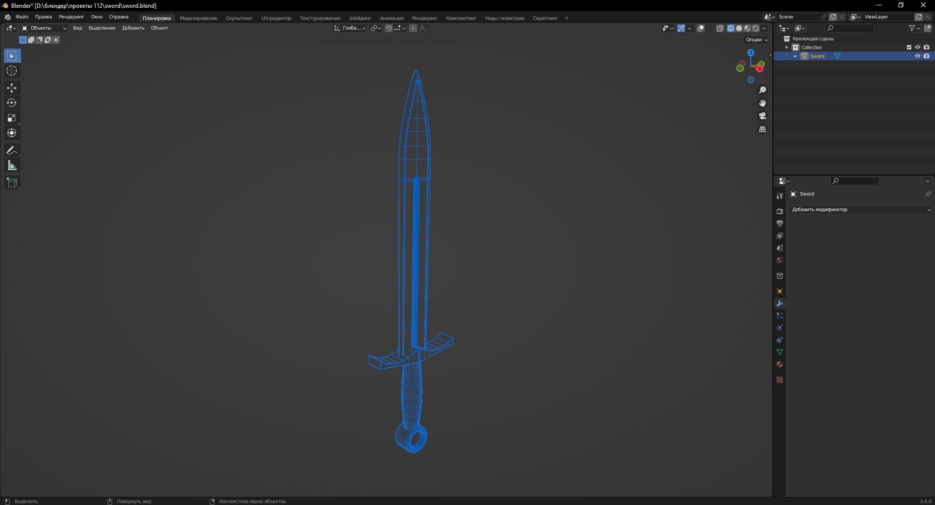Viewport: 935px width, 505px height.
Task: Open the Правка menu
Action: 43,17
